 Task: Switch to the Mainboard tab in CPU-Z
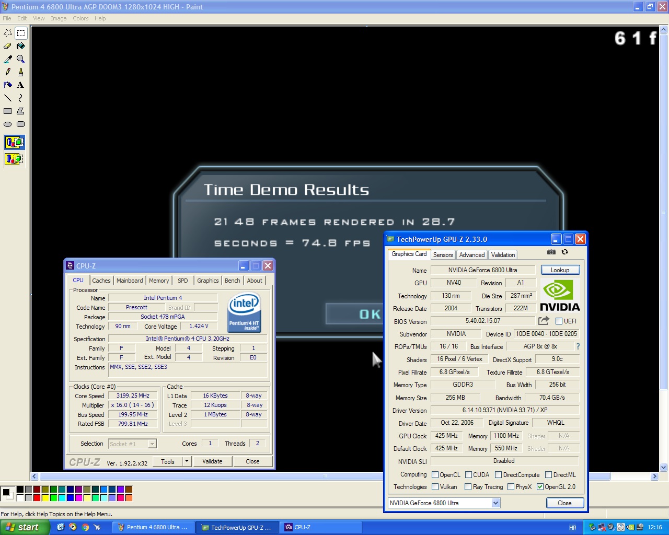point(130,281)
